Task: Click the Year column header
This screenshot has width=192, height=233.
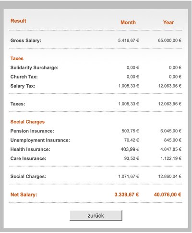Action: pyautogui.click(x=168, y=23)
